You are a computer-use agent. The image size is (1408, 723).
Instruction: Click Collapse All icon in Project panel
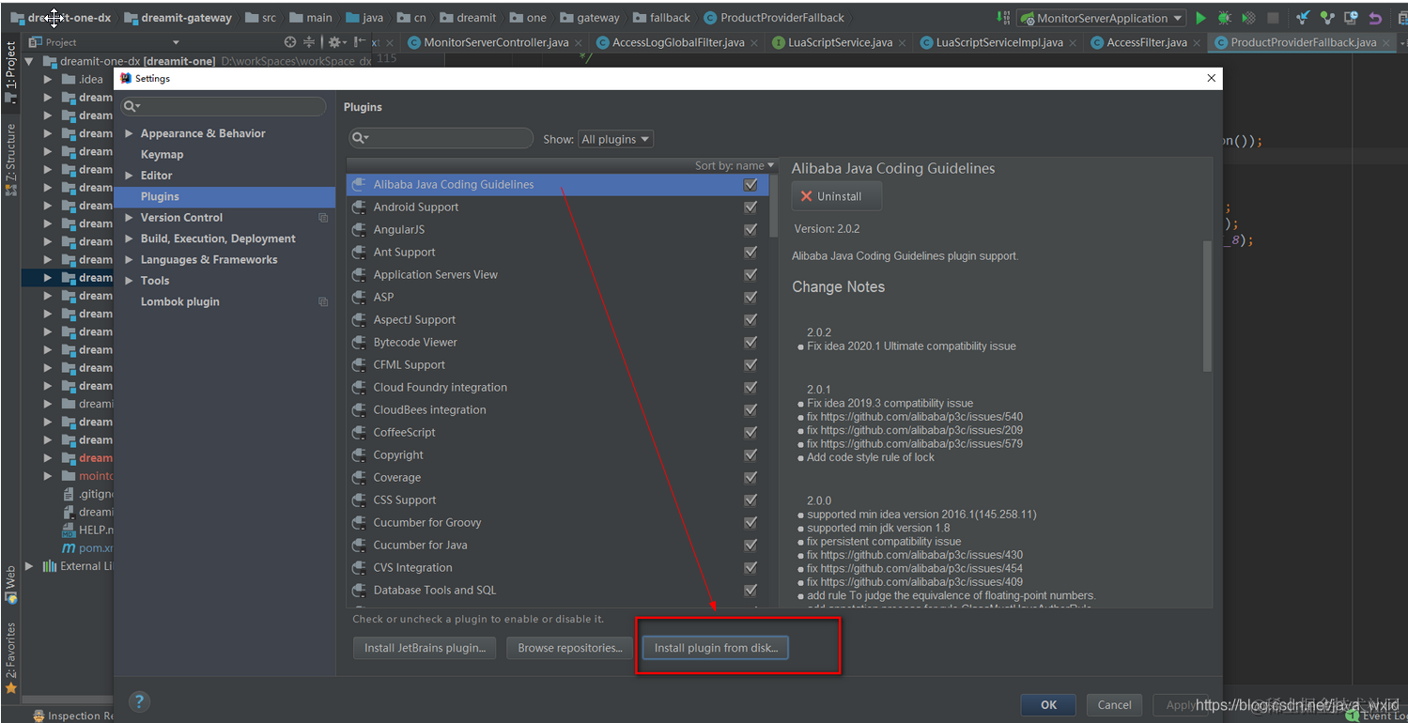pyautogui.click(x=309, y=42)
